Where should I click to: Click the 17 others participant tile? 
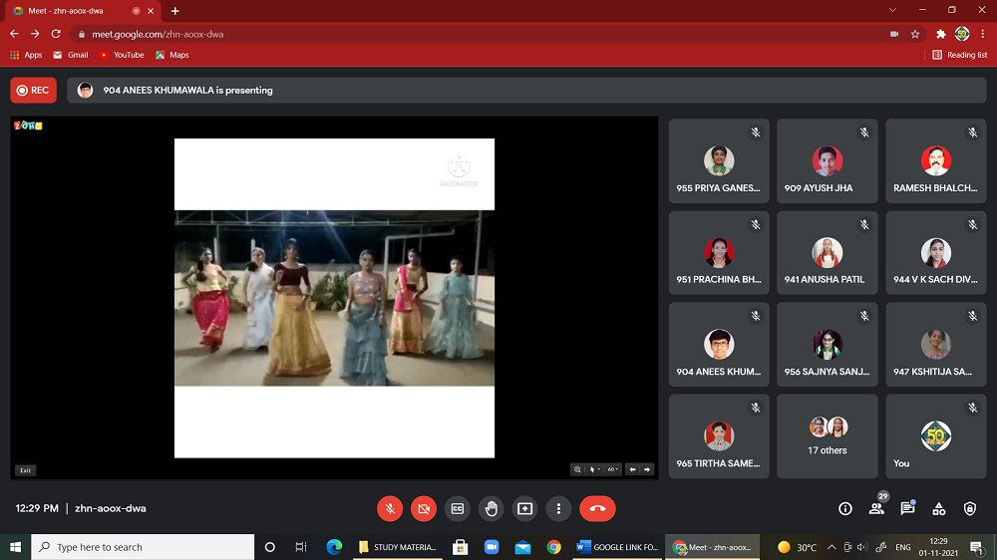click(x=828, y=436)
